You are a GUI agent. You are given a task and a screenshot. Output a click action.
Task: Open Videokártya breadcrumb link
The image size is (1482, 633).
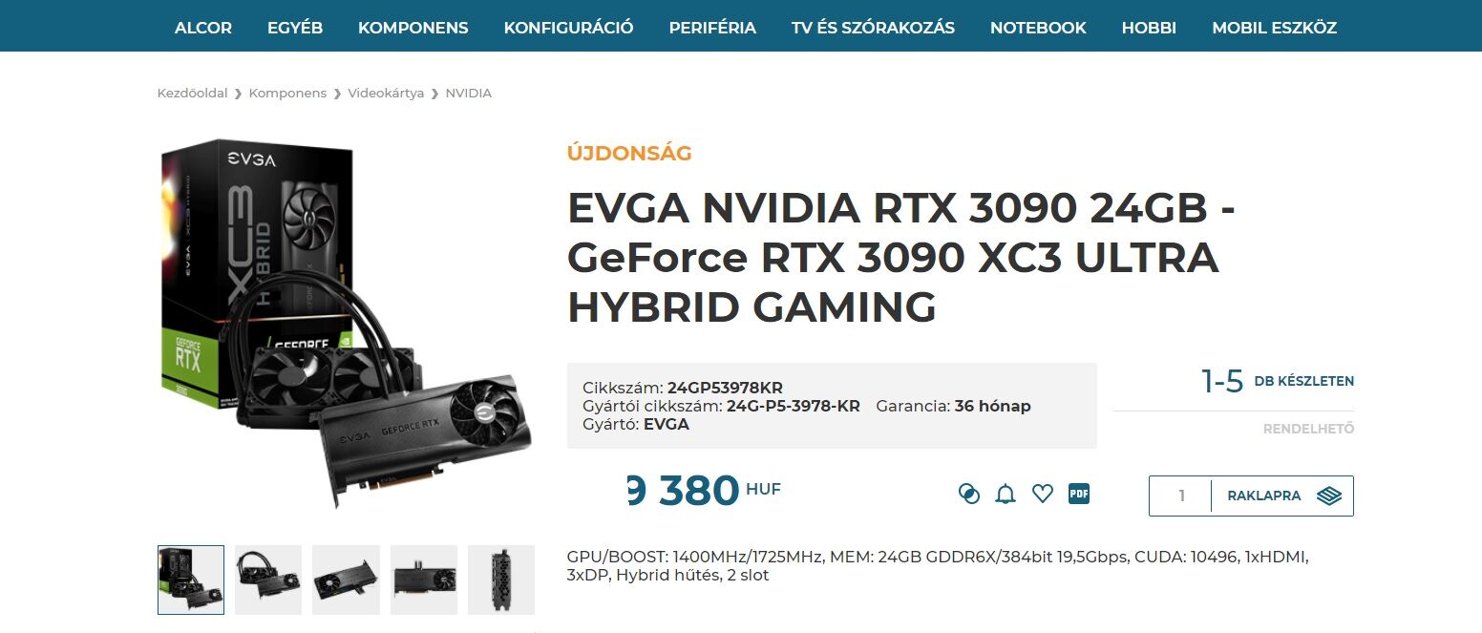point(386,94)
